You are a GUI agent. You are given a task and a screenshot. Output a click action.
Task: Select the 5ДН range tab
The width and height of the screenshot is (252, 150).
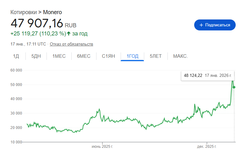pos(36,56)
